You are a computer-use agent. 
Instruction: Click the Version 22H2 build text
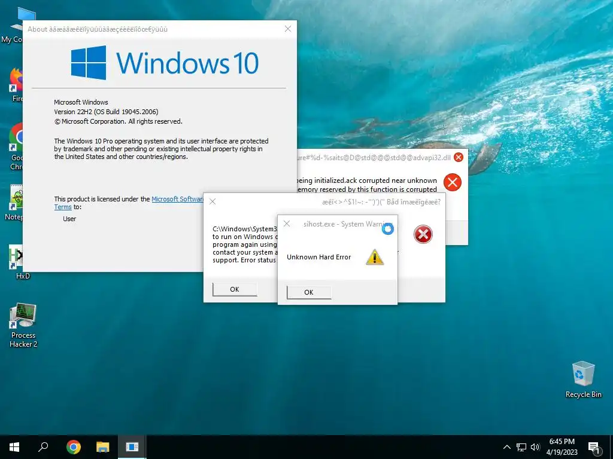[x=106, y=112]
